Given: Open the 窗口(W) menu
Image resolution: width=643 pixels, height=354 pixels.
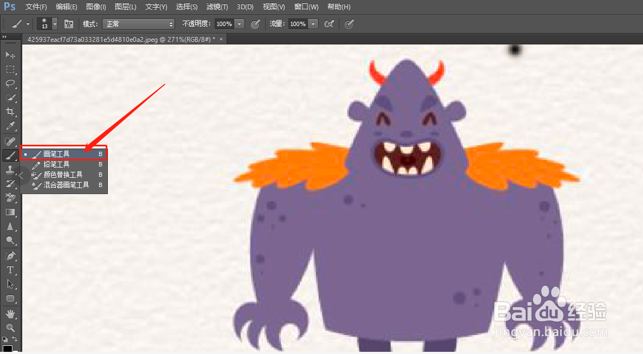Looking at the screenshot, I should (x=306, y=7).
